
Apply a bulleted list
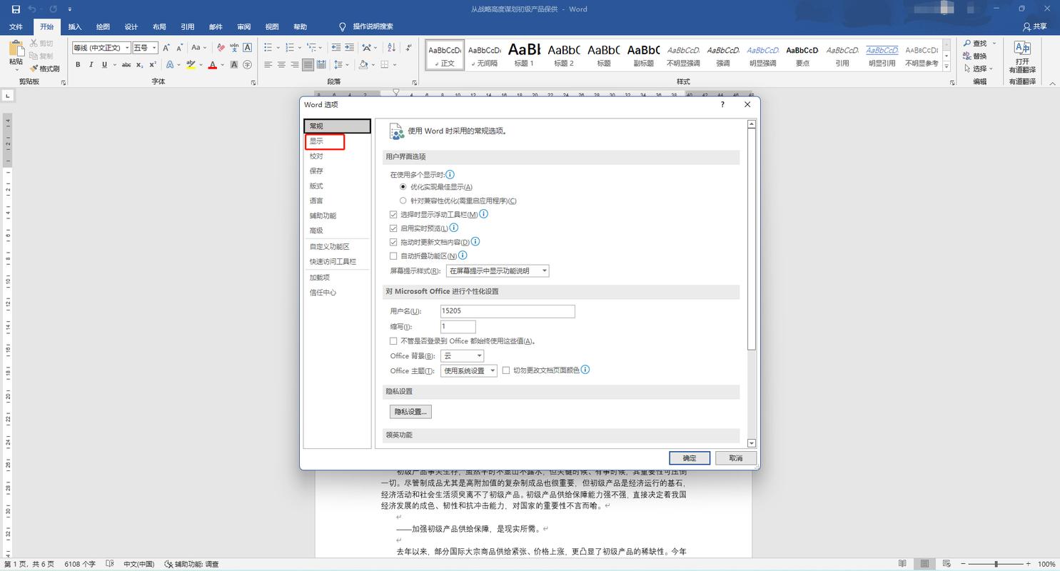coord(268,48)
